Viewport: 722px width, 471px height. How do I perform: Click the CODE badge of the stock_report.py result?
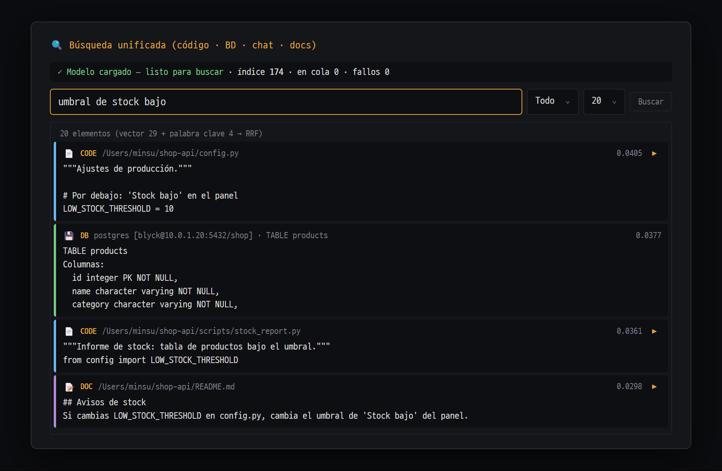(88, 331)
